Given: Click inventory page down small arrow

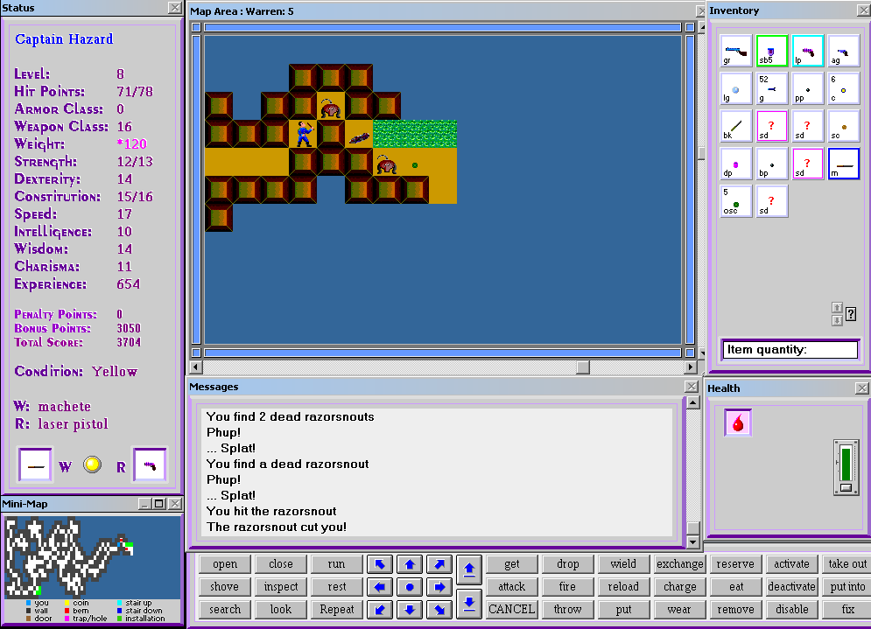Looking at the screenshot, I should pos(837,320).
